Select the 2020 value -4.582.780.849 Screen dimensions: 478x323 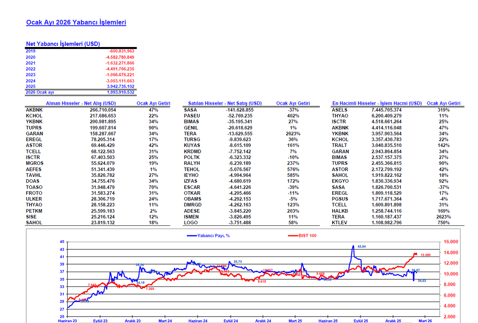coord(119,57)
